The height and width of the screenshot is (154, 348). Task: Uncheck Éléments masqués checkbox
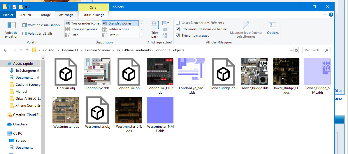(177, 36)
